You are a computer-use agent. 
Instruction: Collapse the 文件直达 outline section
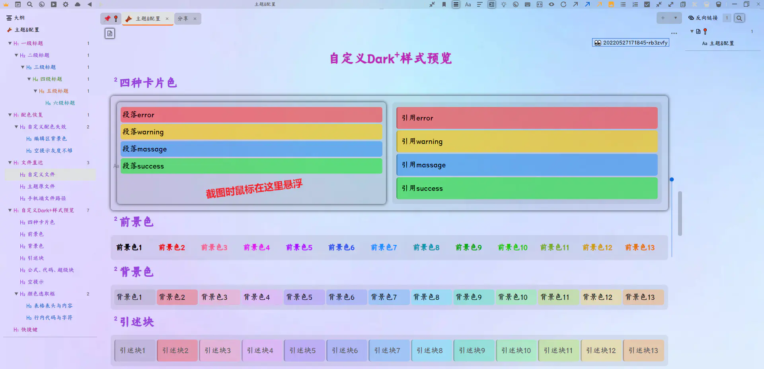(x=10, y=163)
